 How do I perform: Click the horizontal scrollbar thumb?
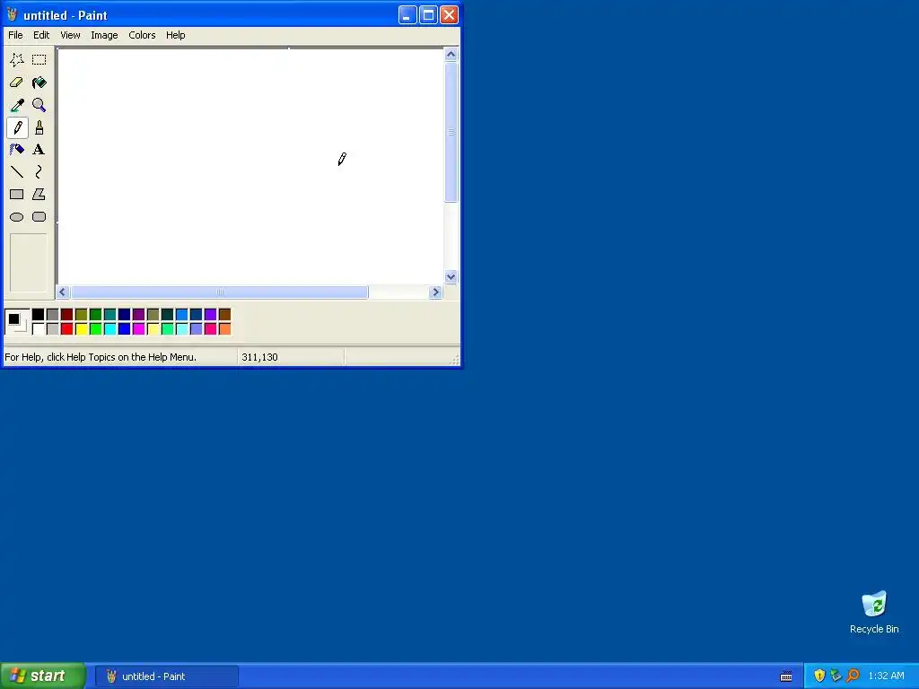(x=220, y=292)
